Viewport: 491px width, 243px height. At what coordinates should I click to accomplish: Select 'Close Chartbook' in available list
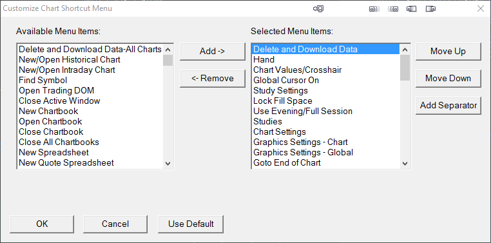(90, 132)
